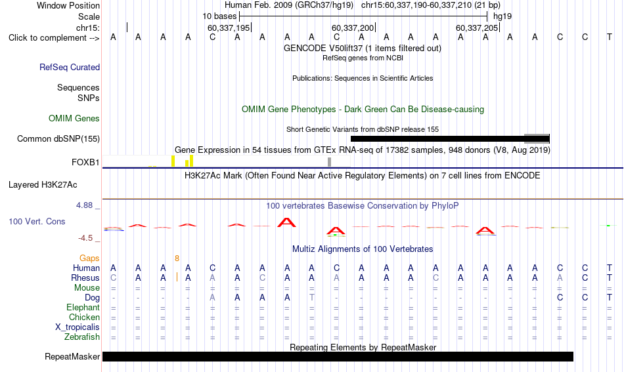Viewport: 624px width, 372px height.
Task: Click the FOXB1 GTEx expression label
Action: (x=85, y=162)
